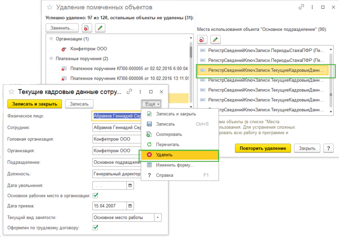Image resolution: width=339 pixels, height=237 pixels.
Task: Click the green pencil edit icon beside Заменить
Action: coord(100,28)
